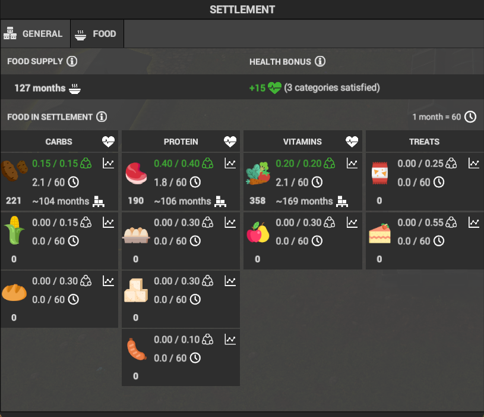This screenshot has width=484, height=417.
Task: Open the graph for corn
Action: [x=108, y=222]
